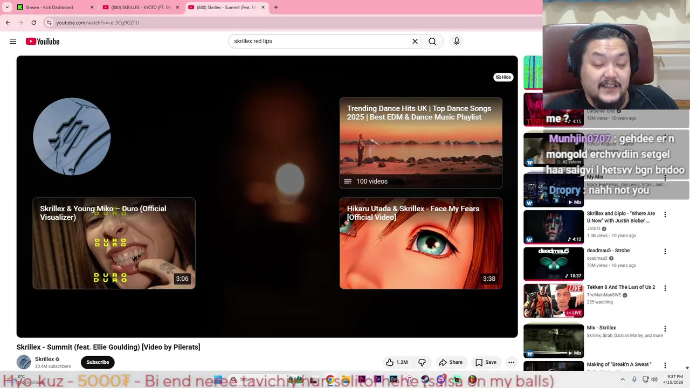The width and height of the screenshot is (690, 388).
Task: Click the Where Are Ü Now thumbnail
Action: 554,226
